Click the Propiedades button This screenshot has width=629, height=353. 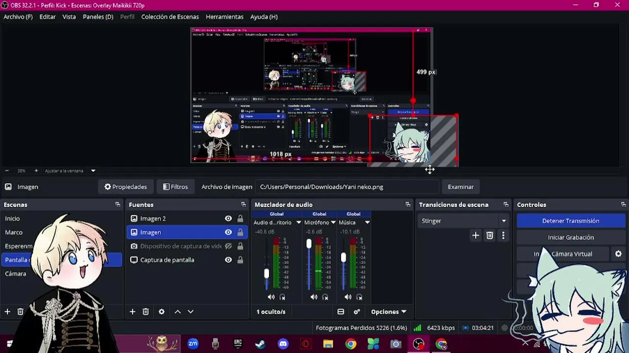[125, 187]
